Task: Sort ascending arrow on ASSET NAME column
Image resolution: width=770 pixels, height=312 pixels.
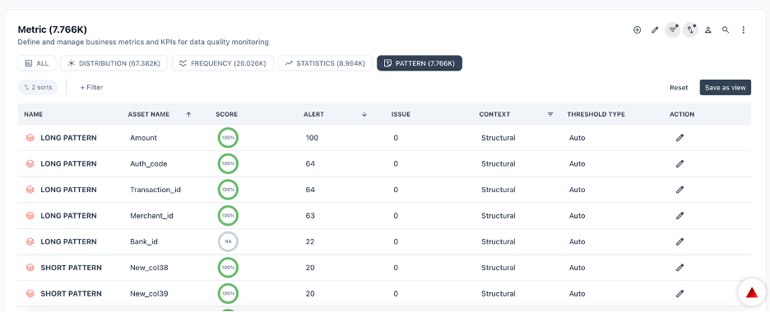Action: click(x=188, y=114)
